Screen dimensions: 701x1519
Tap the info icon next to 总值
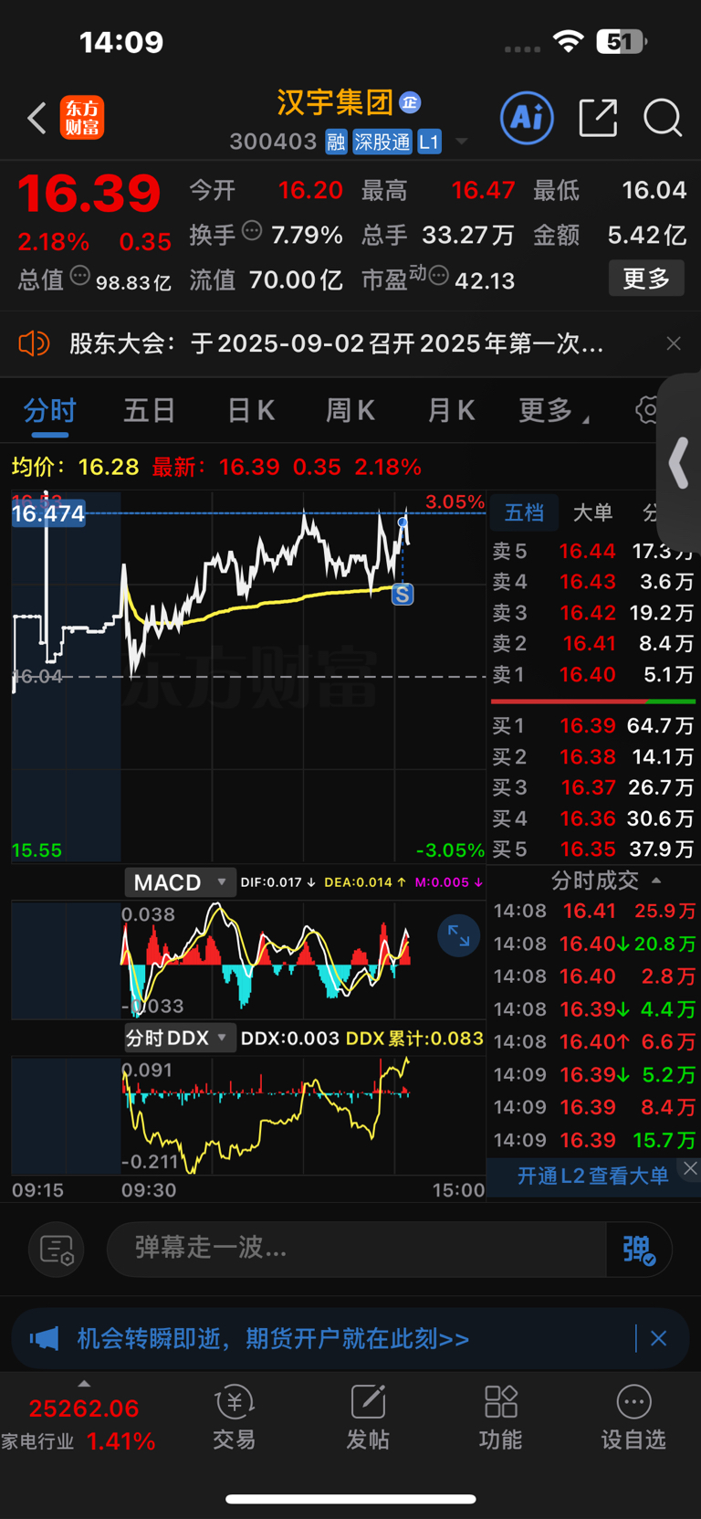point(80,276)
